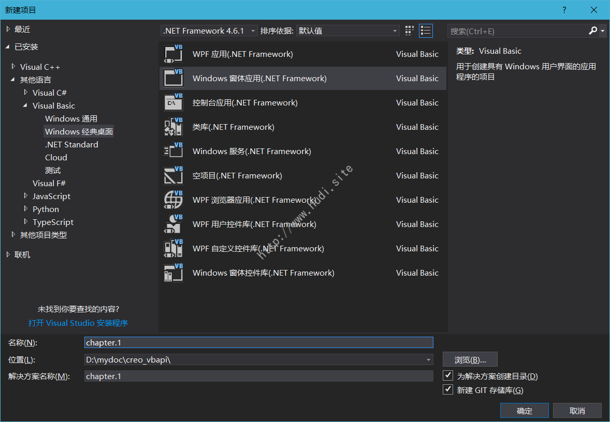610x422 pixels.
Task: Collapse the Visual Basic tree node
Action: click(26, 106)
